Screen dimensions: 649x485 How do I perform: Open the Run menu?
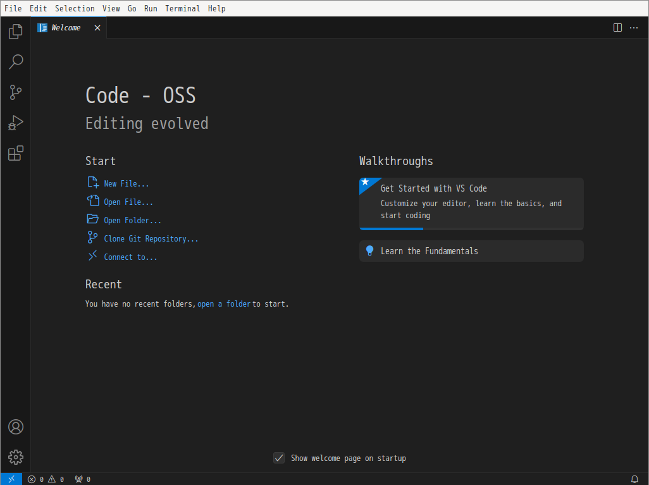151,9
